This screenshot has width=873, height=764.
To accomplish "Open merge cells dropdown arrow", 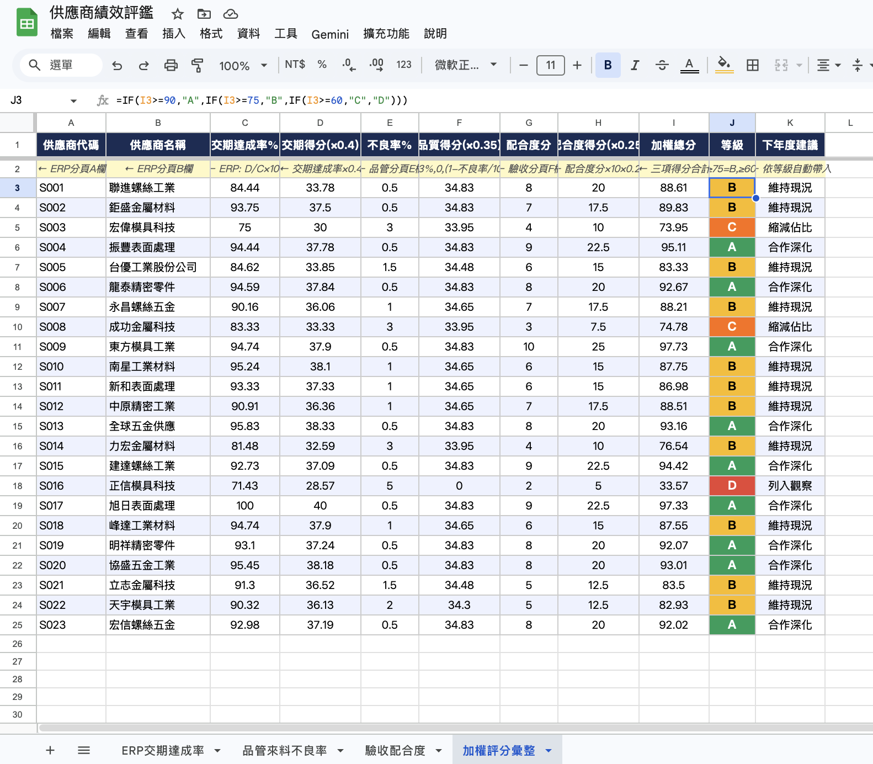I will (x=799, y=65).
